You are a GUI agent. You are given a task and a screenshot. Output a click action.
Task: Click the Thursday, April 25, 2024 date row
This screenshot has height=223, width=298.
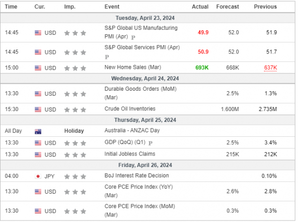(148, 120)
